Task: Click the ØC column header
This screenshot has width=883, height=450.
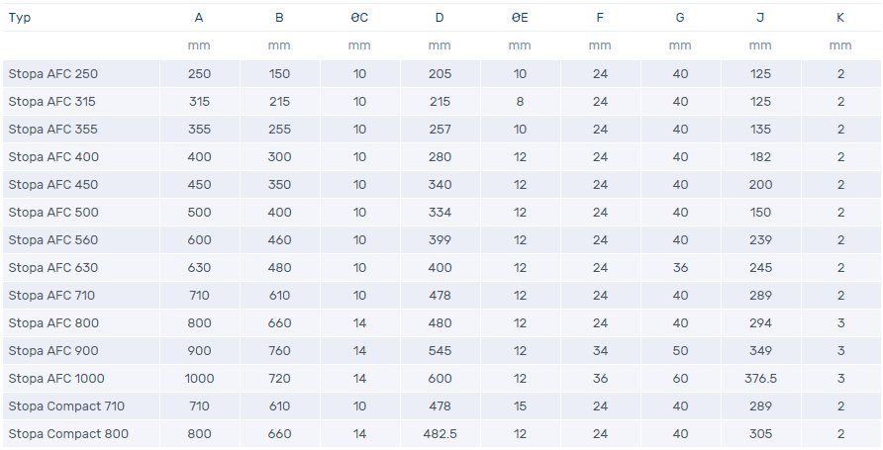Action: pyautogui.click(x=359, y=17)
